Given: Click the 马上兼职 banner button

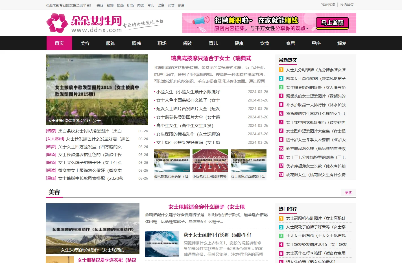Looking at the screenshot, I should [332, 23].
